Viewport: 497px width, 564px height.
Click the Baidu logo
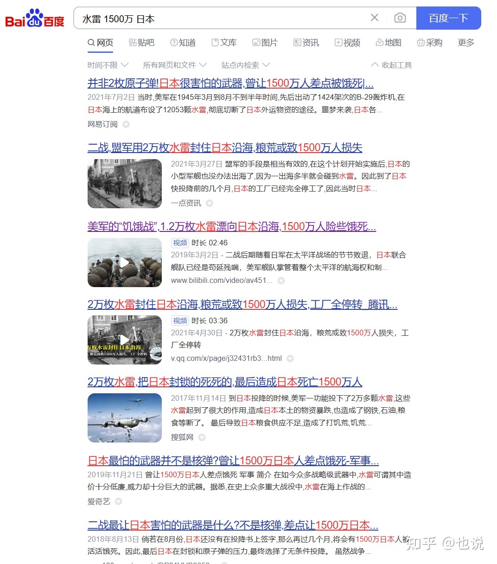pyautogui.click(x=35, y=19)
